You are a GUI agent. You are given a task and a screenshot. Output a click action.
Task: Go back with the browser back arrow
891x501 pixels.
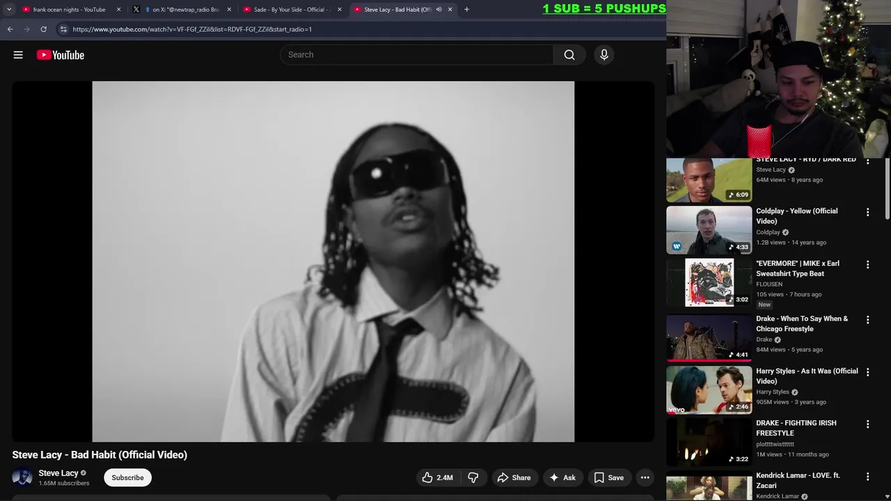point(10,29)
